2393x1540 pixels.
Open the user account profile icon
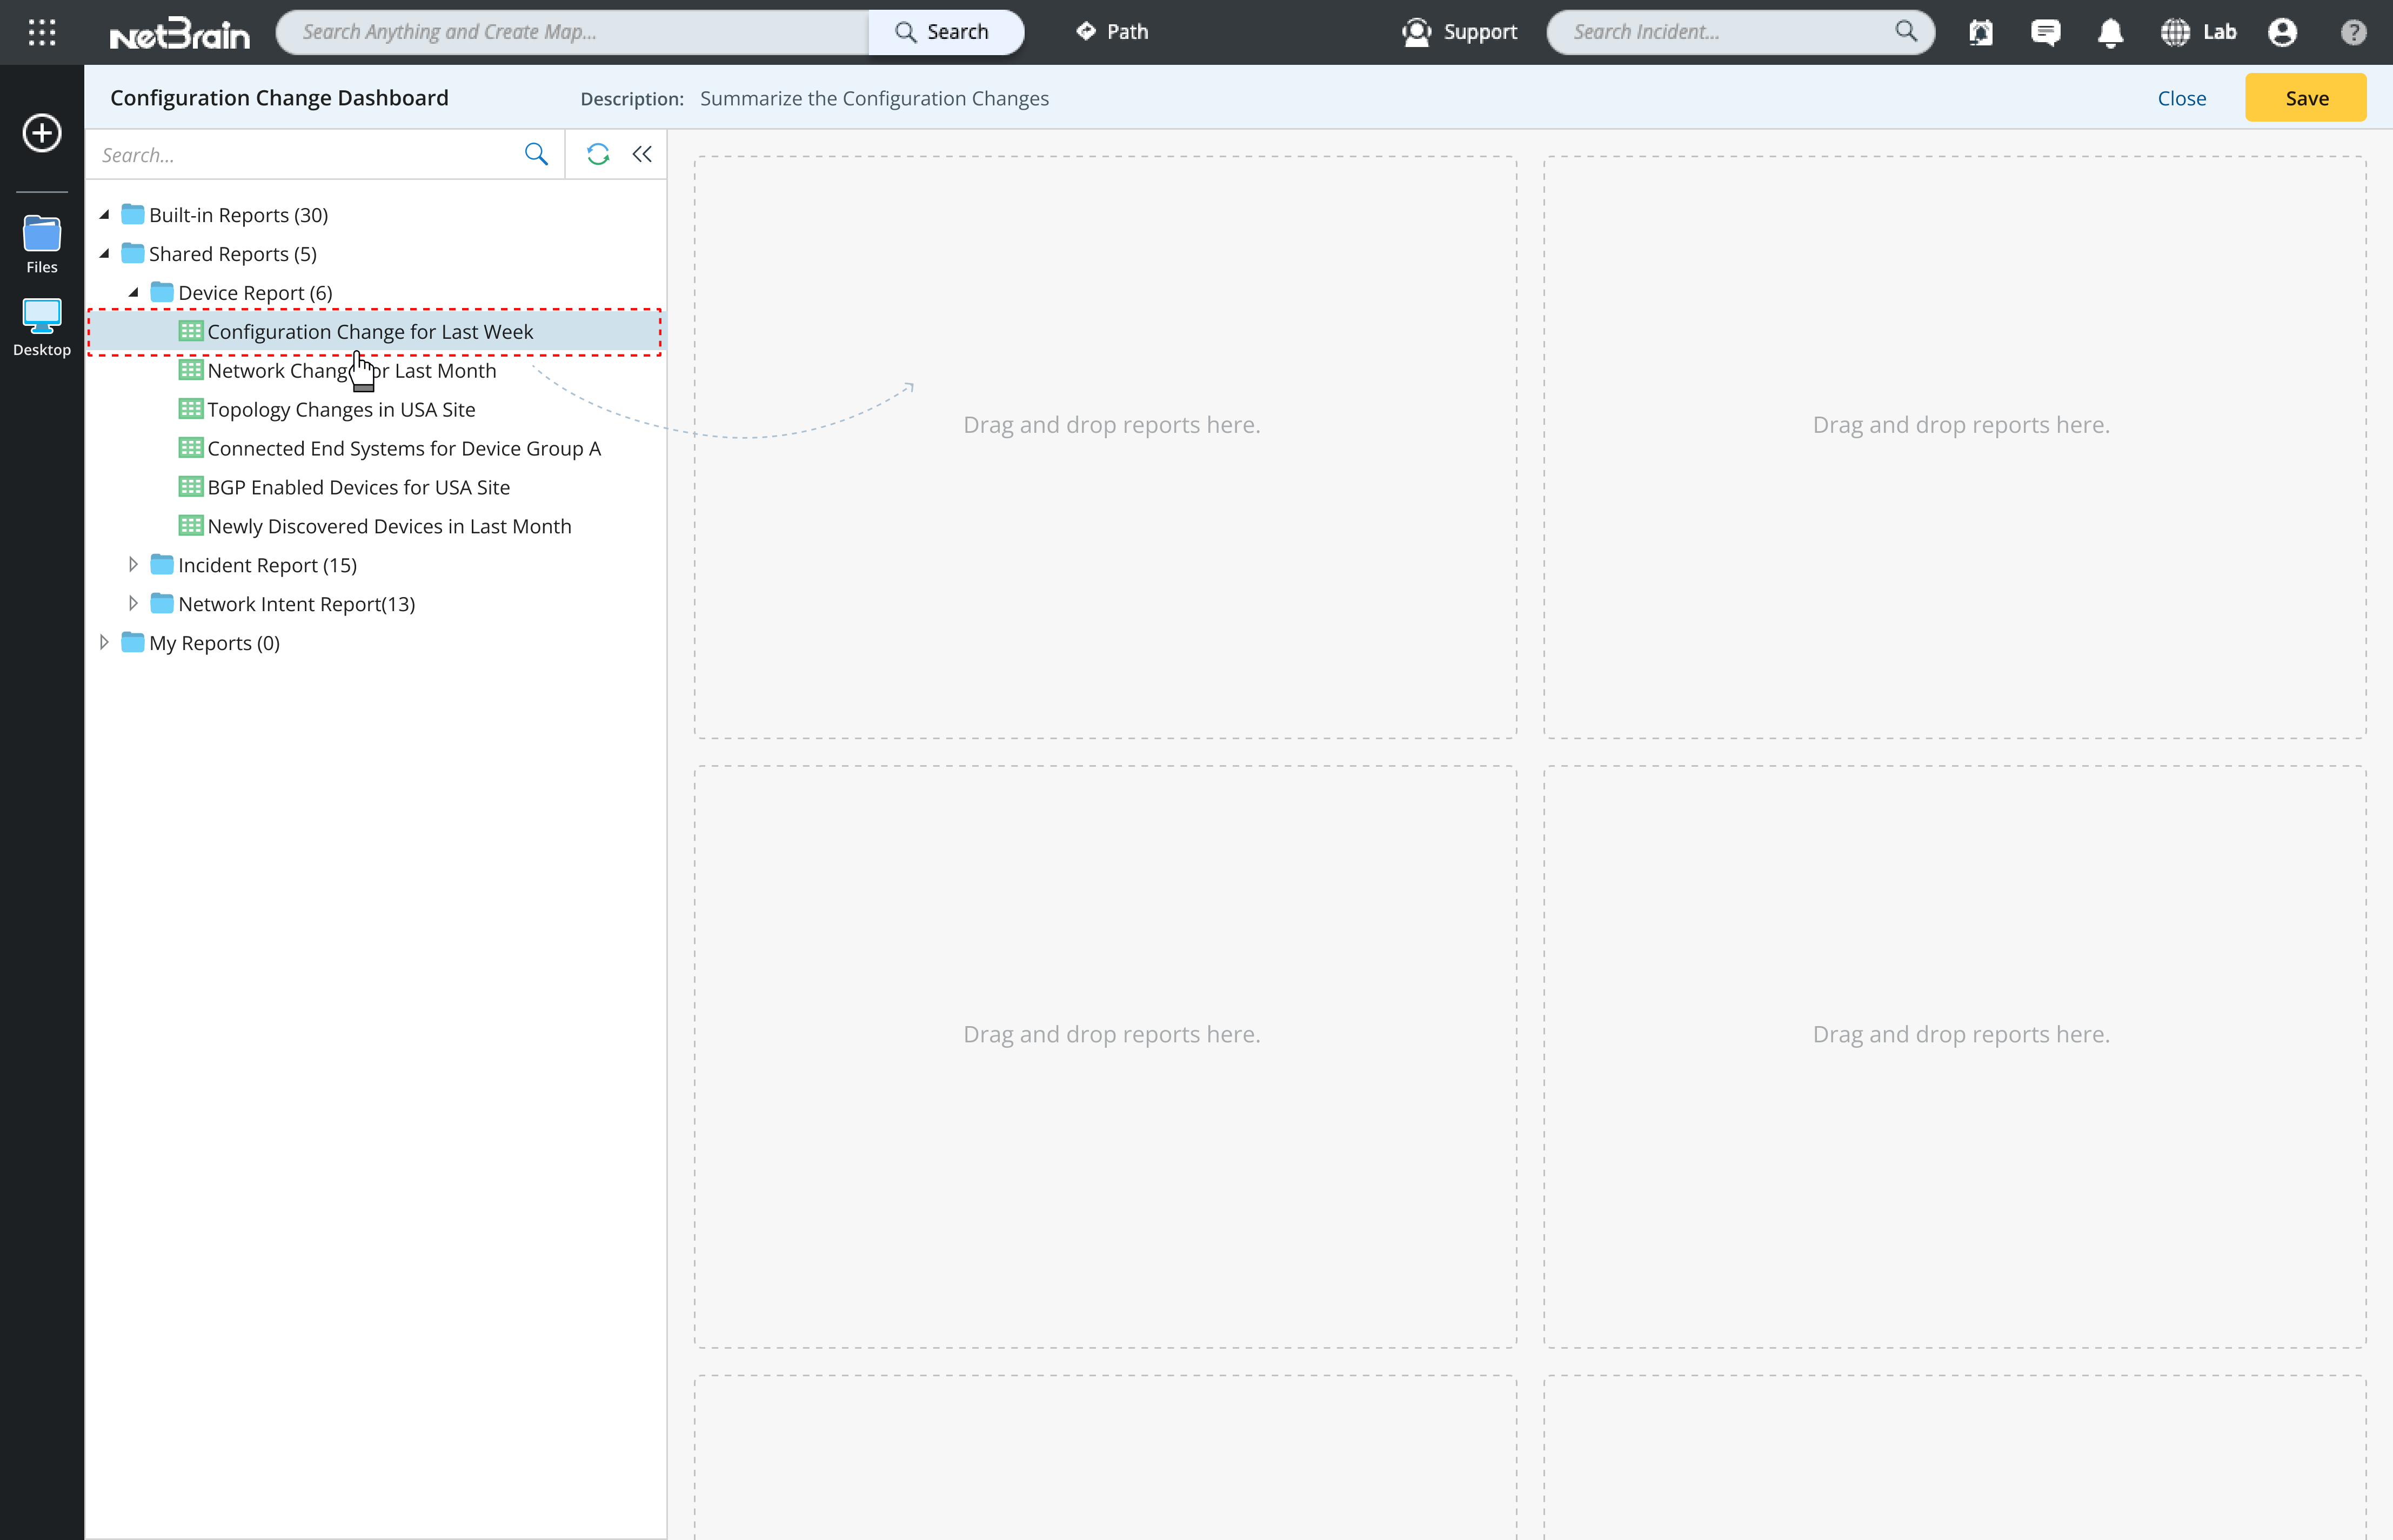[2282, 32]
